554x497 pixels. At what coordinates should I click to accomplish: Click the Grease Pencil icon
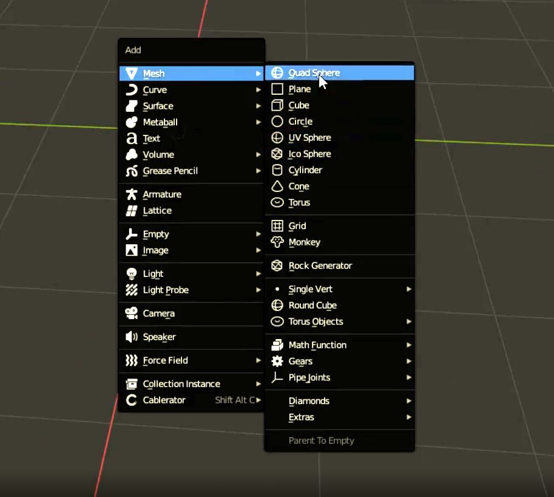pos(132,171)
